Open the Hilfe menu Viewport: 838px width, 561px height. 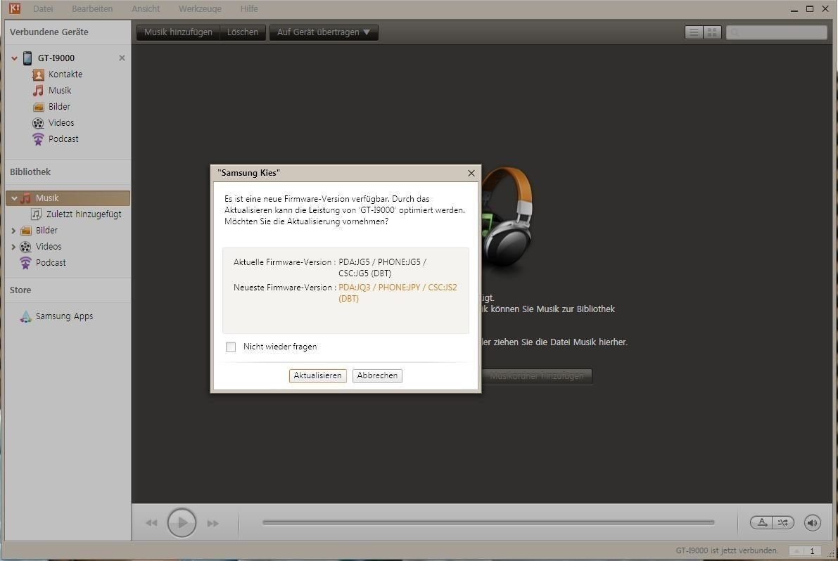coord(249,8)
